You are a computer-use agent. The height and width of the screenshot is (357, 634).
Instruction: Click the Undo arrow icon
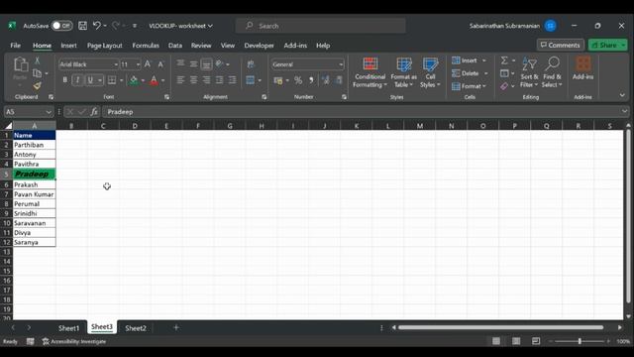[97, 26]
